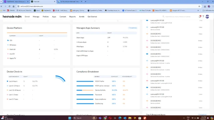Viewport: 214px width, 120px height.
Task: Switch to the first Yahoo Malaysia tab
Action: point(16,1)
